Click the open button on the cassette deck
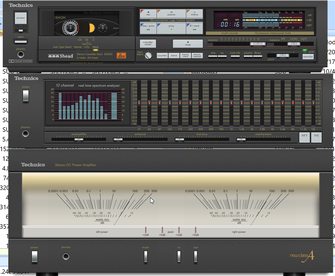Screen dimensions: 335x276 tap(21, 42)
